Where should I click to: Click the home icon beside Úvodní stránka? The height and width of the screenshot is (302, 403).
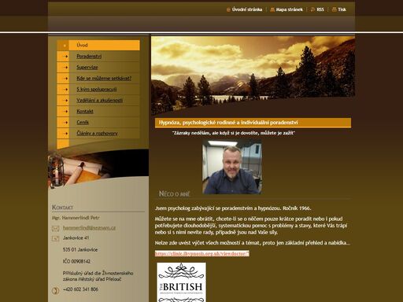228,9
